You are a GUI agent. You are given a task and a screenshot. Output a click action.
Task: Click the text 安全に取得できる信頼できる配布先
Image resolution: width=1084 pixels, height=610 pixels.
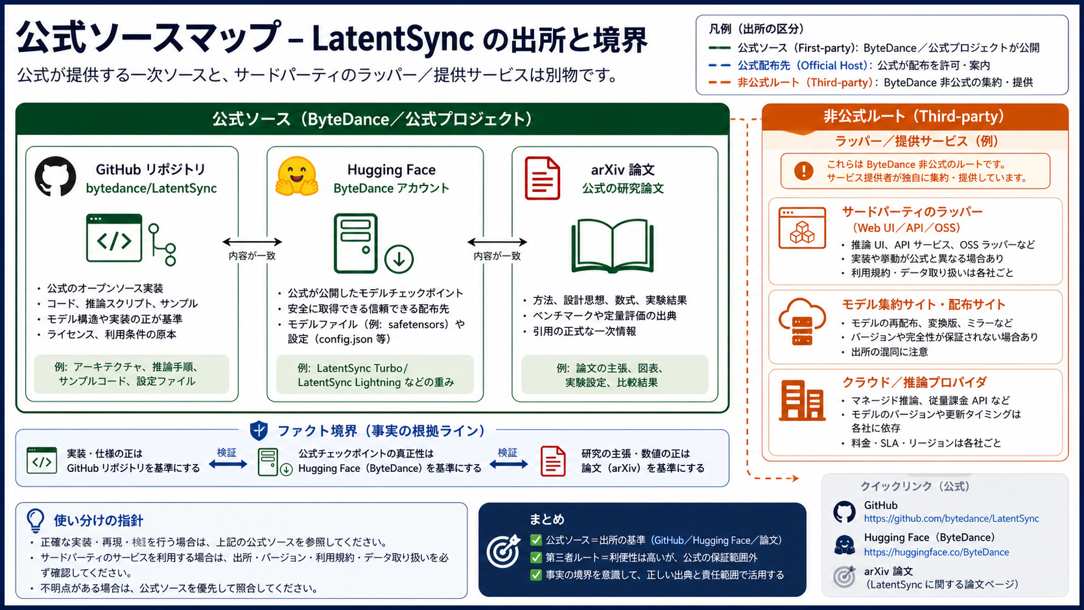(x=368, y=309)
